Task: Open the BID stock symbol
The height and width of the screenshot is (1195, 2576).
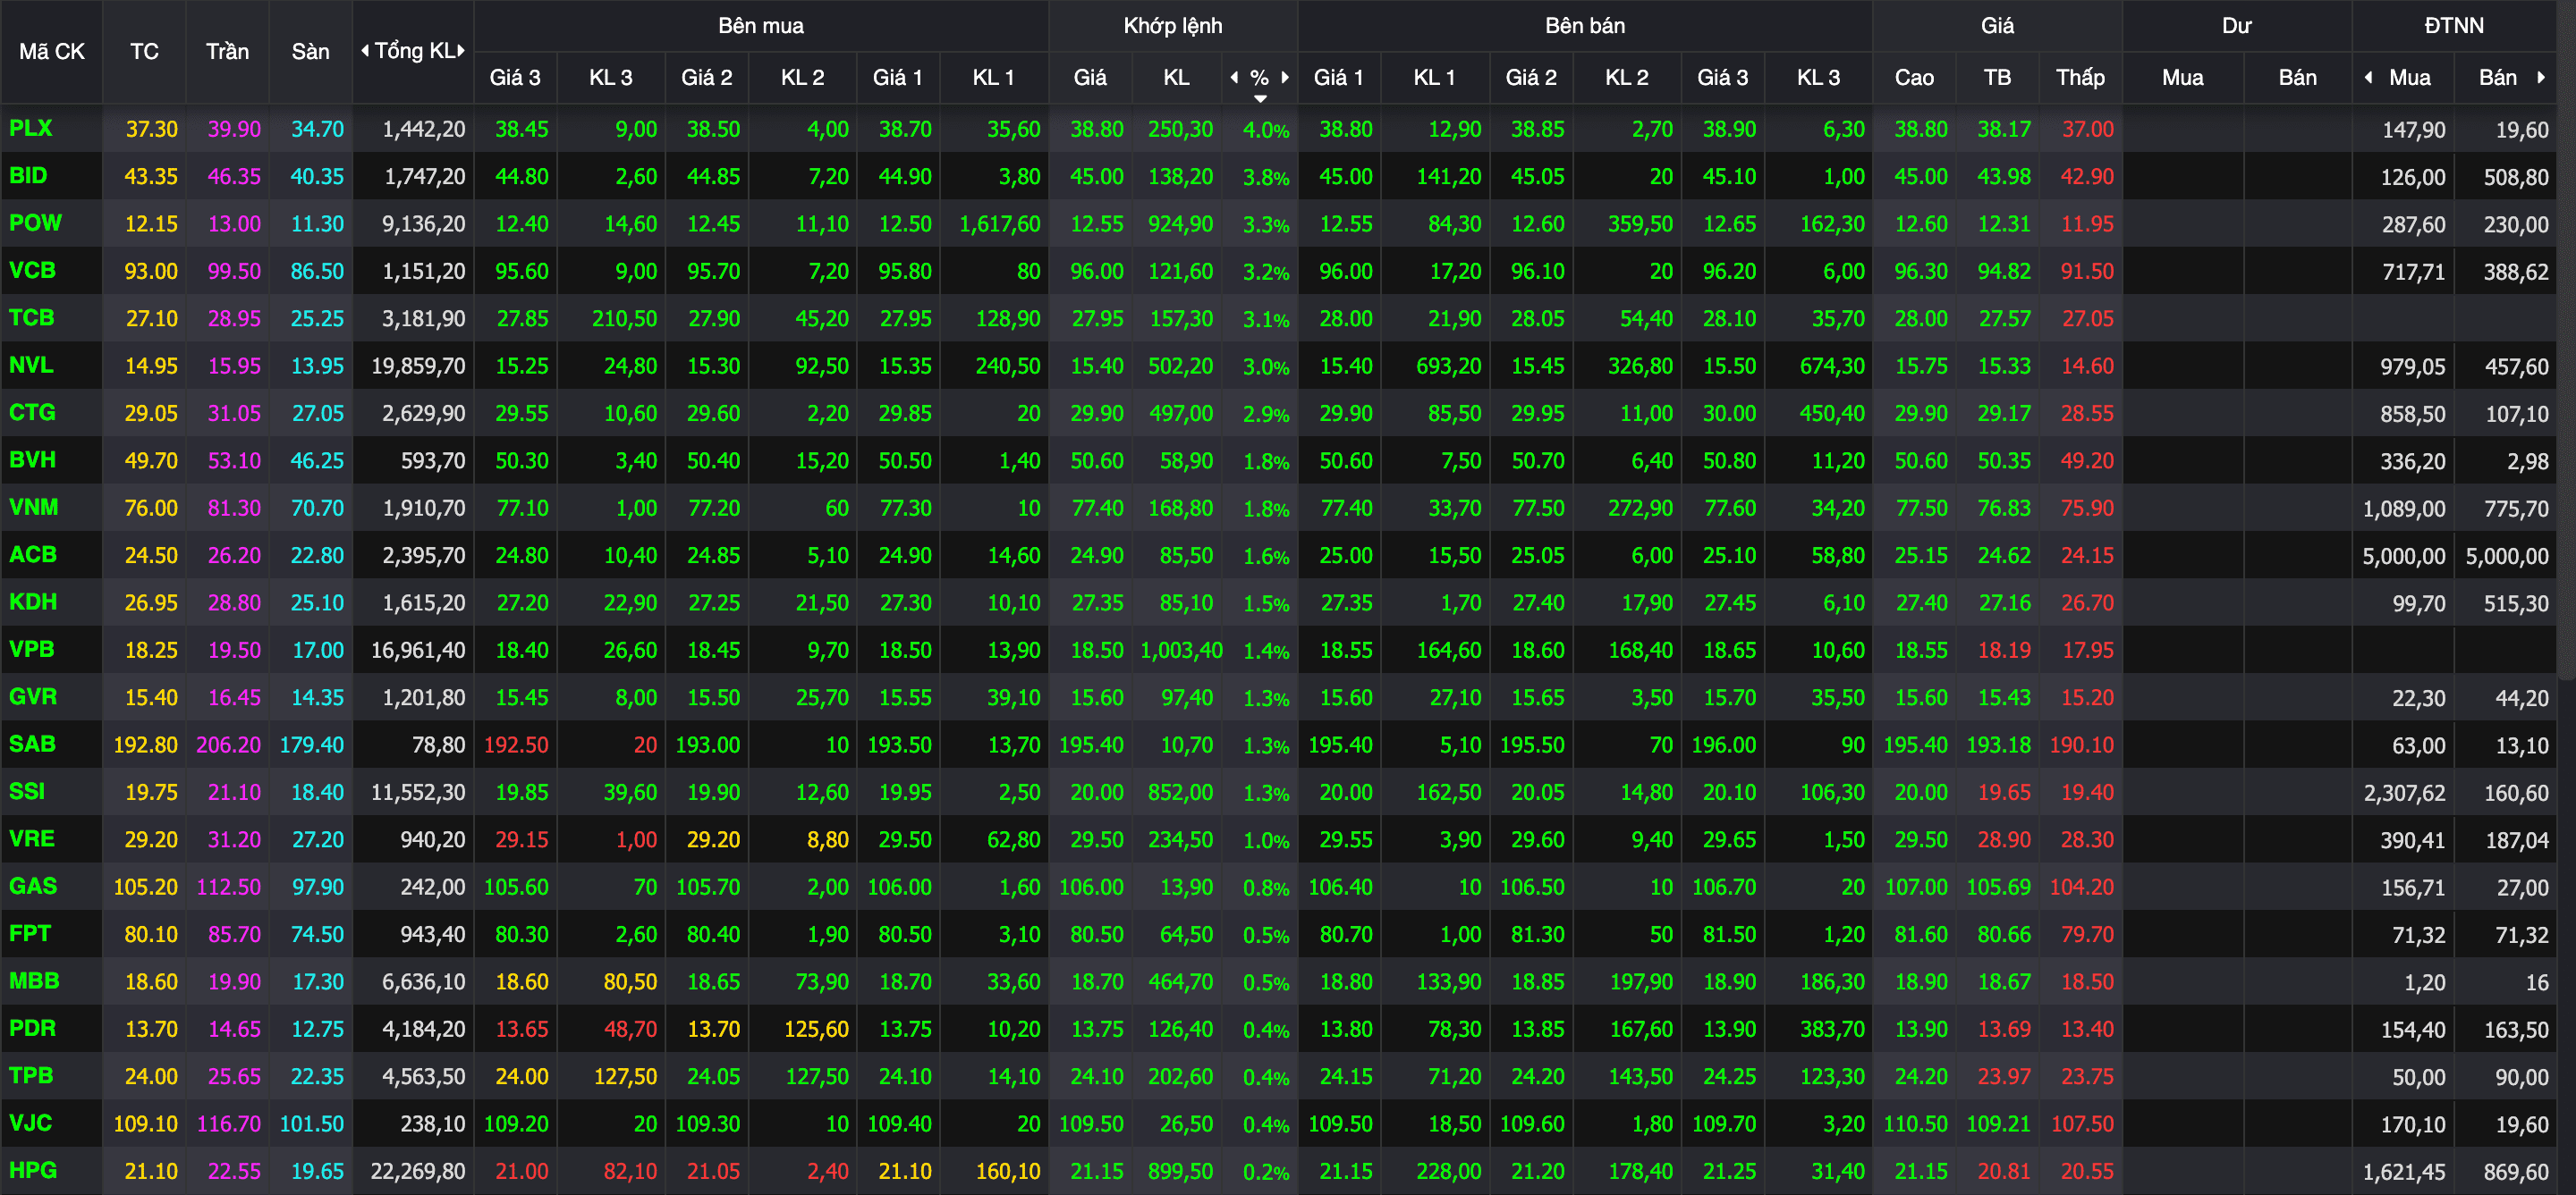Action: point(28,176)
